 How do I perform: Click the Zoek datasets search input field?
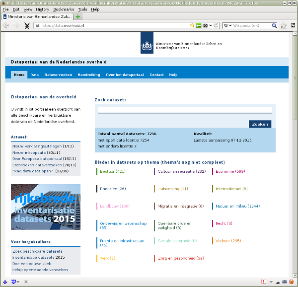coord(185,110)
